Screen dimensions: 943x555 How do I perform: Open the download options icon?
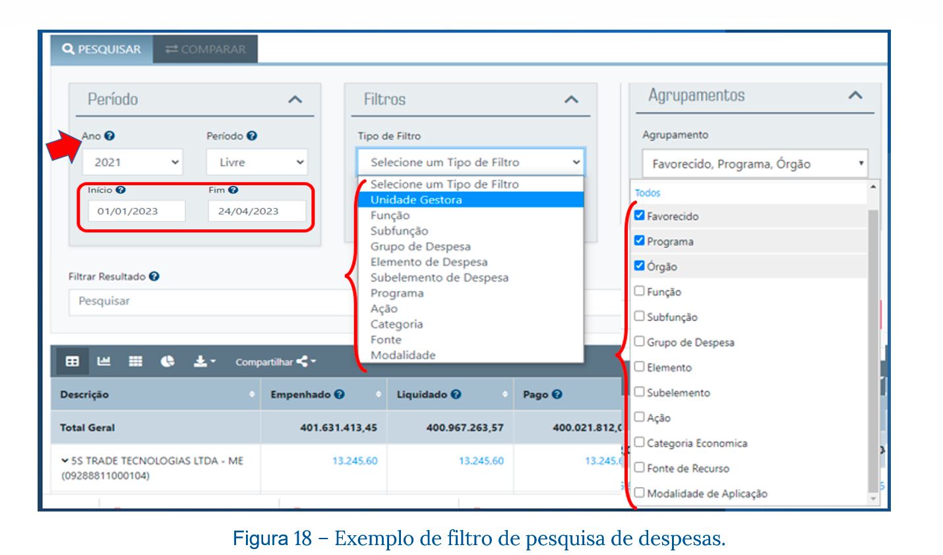click(204, 361)
